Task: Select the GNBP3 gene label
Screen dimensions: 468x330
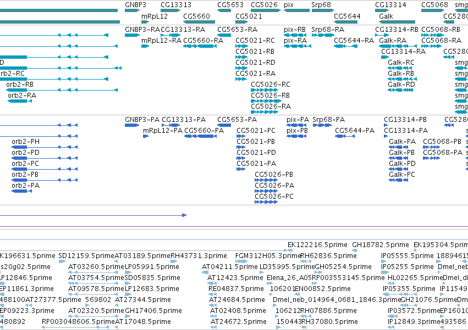Action: tap(135, 5)
